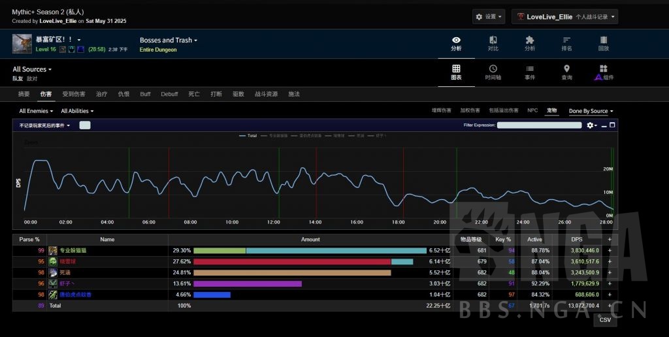Open the Done By Source dropdown
Viewport: 669px width, 337px height.
coord(591,111)
